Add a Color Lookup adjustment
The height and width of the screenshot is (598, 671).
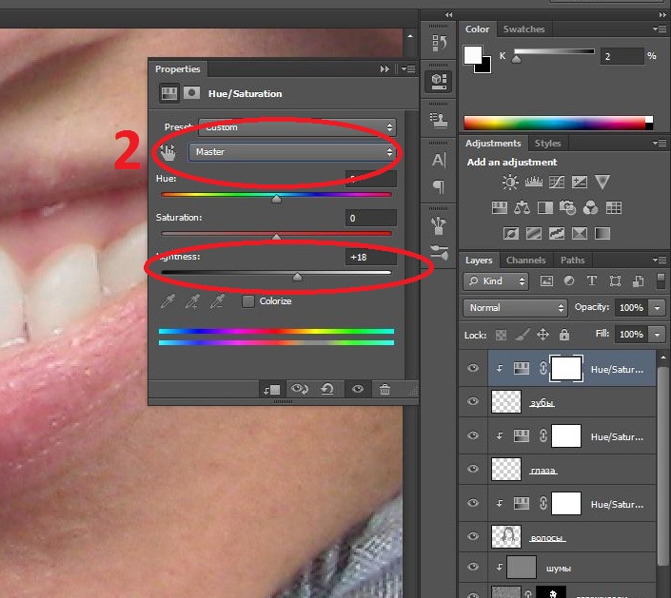coord(614,208)
